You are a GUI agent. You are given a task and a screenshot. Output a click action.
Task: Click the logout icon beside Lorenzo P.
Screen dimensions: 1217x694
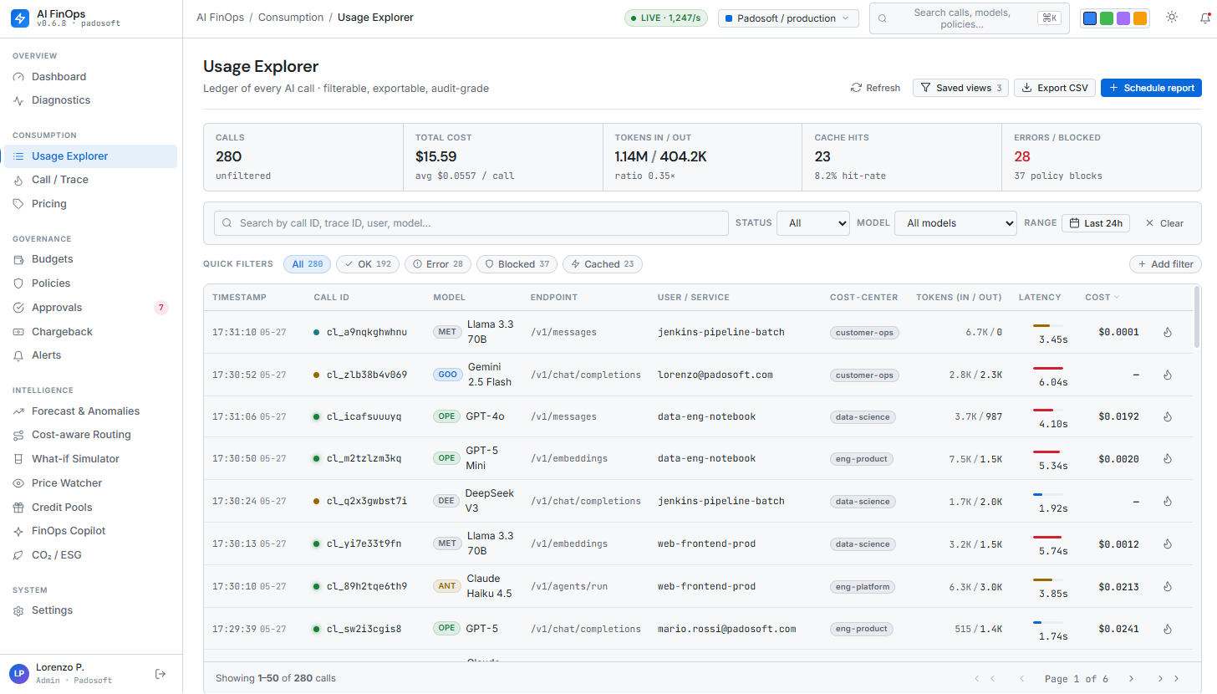pyautogui.click(x=161, y=674)
